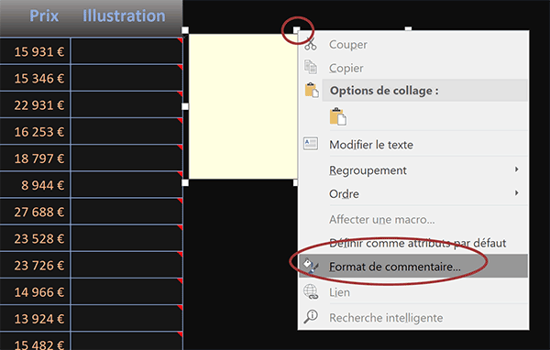Select the 23 528 € price cell
Viewport: 550px width, 350px height.
point(35,238)
